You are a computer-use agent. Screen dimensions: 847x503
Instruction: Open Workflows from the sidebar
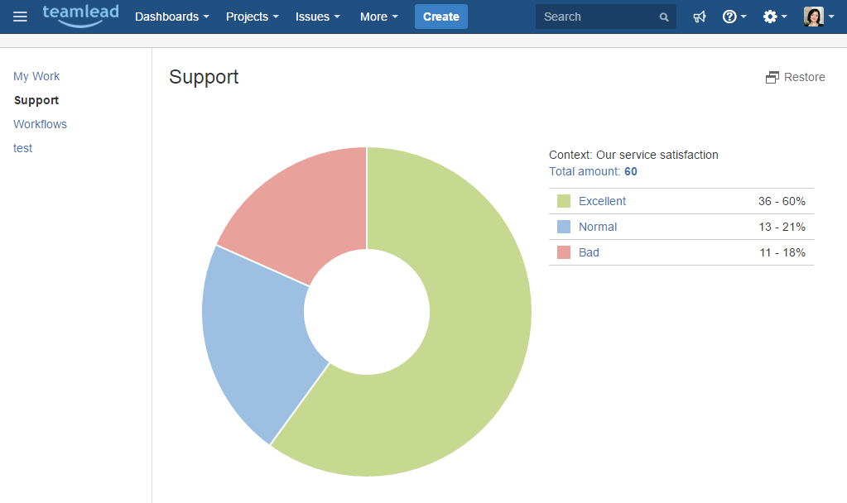tap(40, 124)
